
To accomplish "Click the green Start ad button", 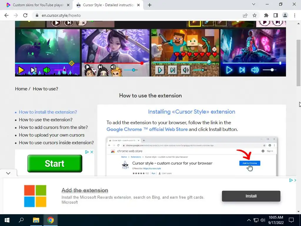I will pyautogui.click(x=55, y=164).
